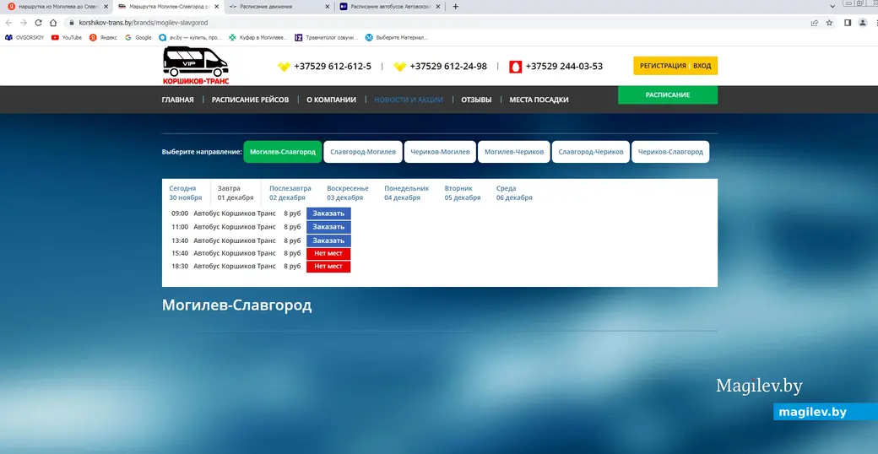Open a new browser tab
The width and height of the screenshot is (878, 454).
click(456, 6)
